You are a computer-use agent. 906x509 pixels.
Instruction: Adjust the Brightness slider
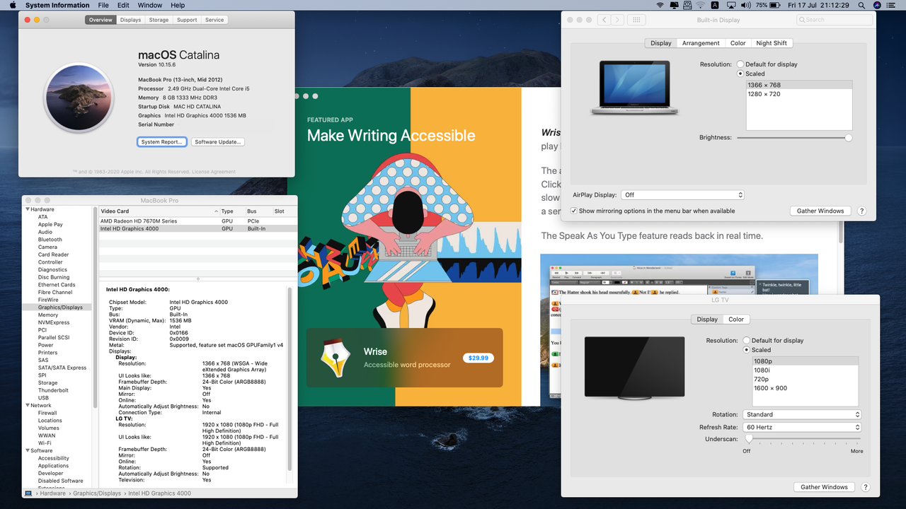pos(793,138)
